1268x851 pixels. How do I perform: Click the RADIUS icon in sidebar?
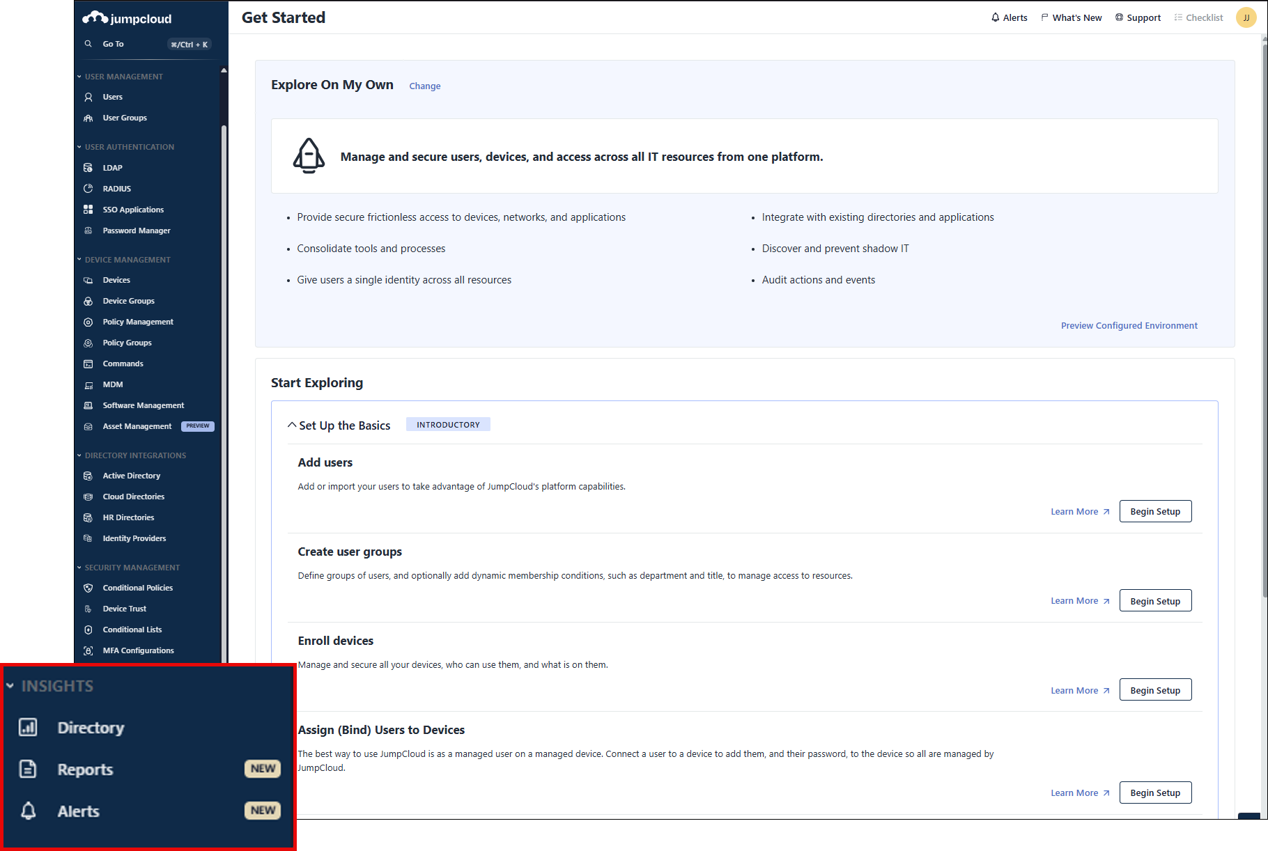pos(88,189)
